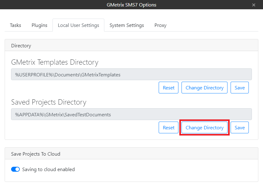The height and width of the screenshot is (185, 263).
Task: Click the 'Saving to cloud enabled' label
Action: pyautogui.click(x=48, y=169)
